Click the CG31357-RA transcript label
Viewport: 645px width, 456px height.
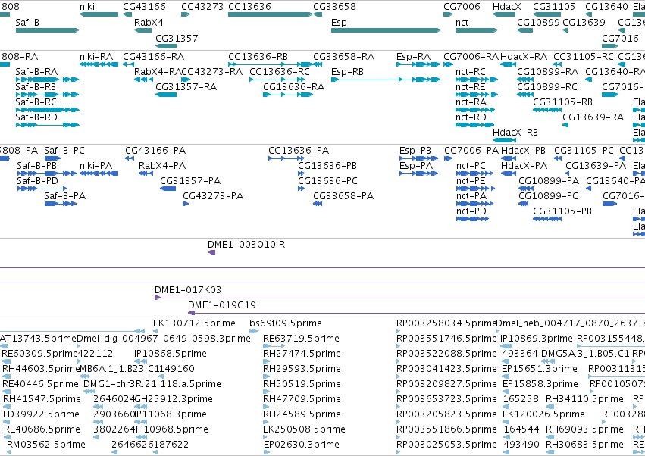(x=186, y=87)
